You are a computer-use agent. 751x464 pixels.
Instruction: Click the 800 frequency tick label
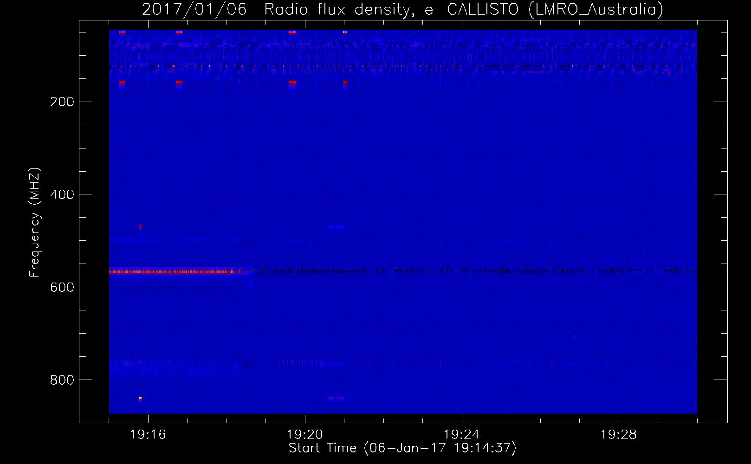pyautogui.click(x=62, y=380)
